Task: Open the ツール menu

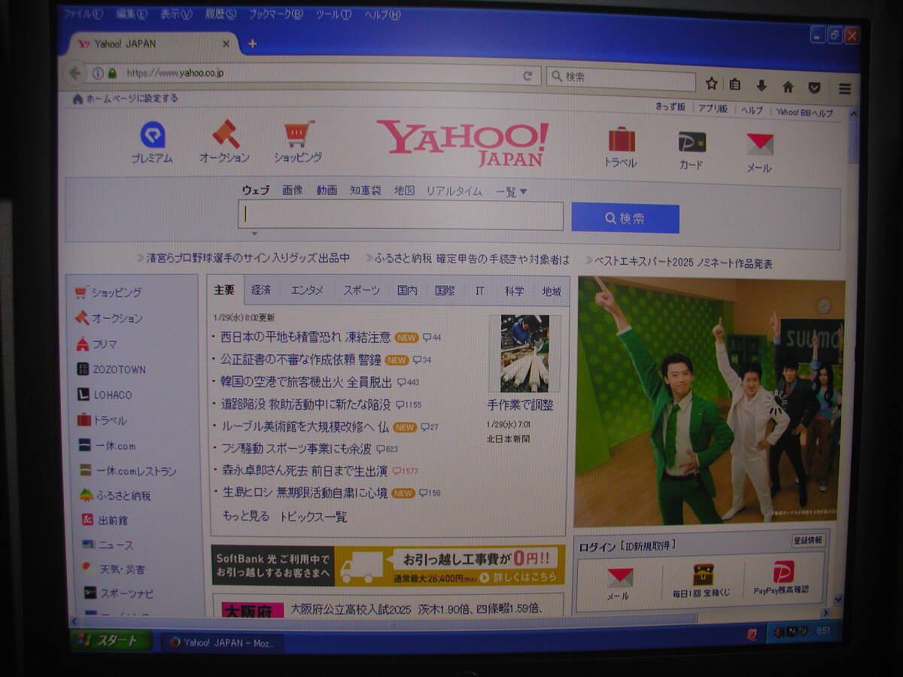Action: [333, 14]
